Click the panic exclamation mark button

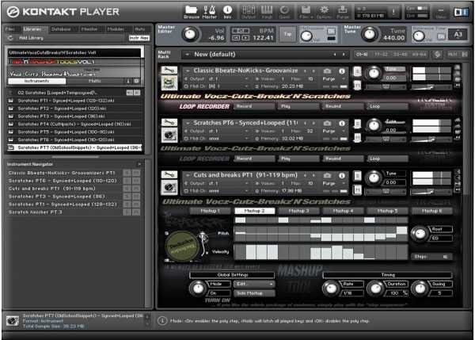pyautogui.click(x=393, y=12)
